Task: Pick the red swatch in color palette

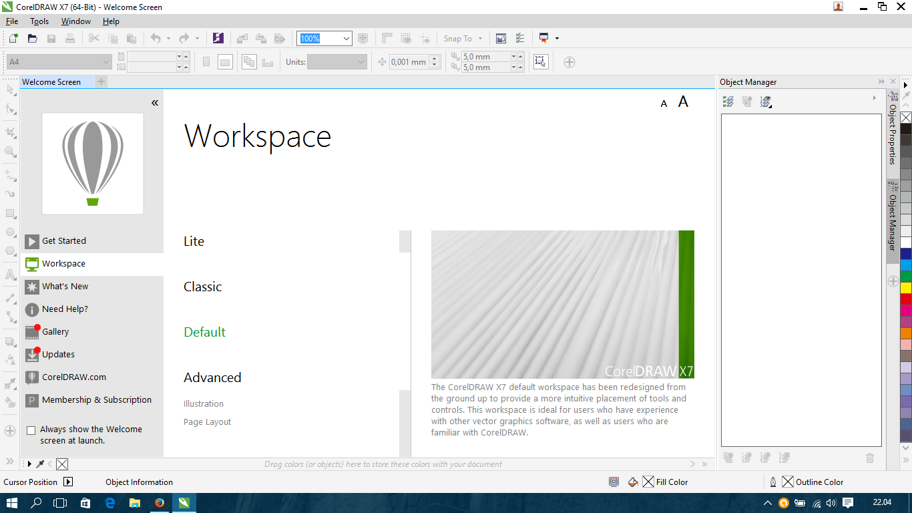Action: tap(906, 299)
